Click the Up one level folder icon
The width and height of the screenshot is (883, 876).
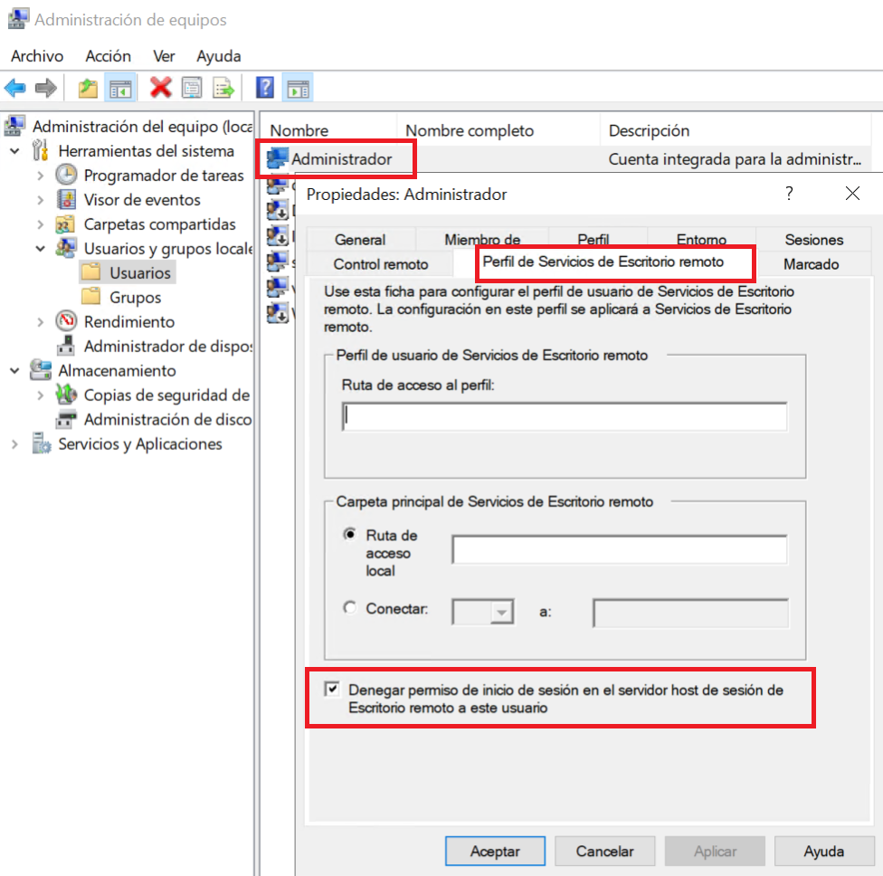pos(88,88)
